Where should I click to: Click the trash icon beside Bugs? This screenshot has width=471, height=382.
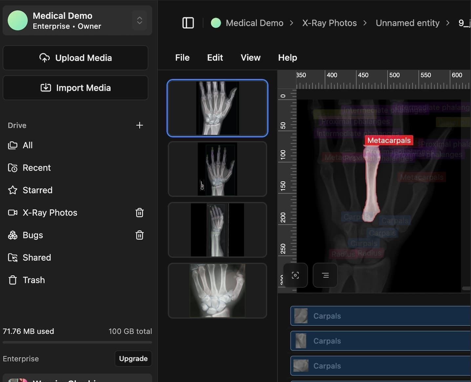pos(139,235)
